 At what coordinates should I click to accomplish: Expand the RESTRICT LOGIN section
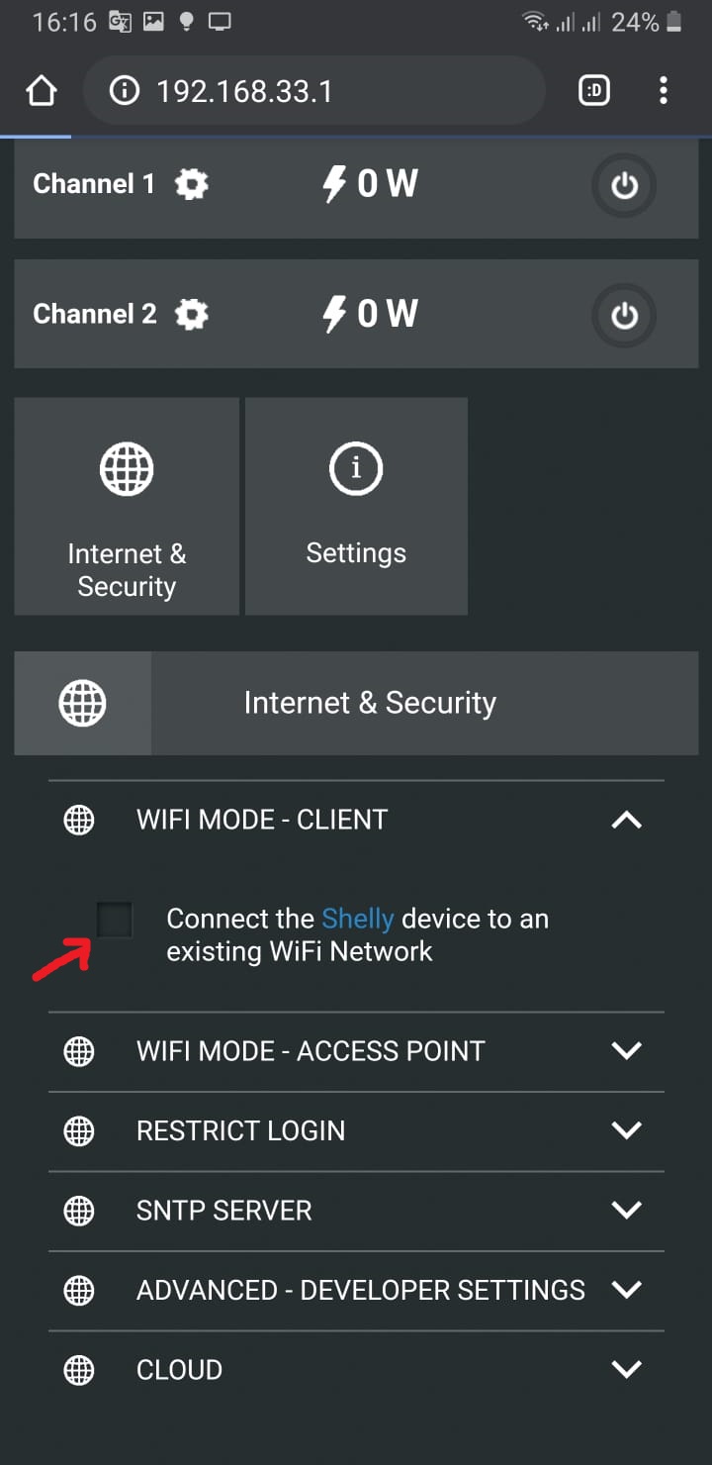[x=356, y=1131]
